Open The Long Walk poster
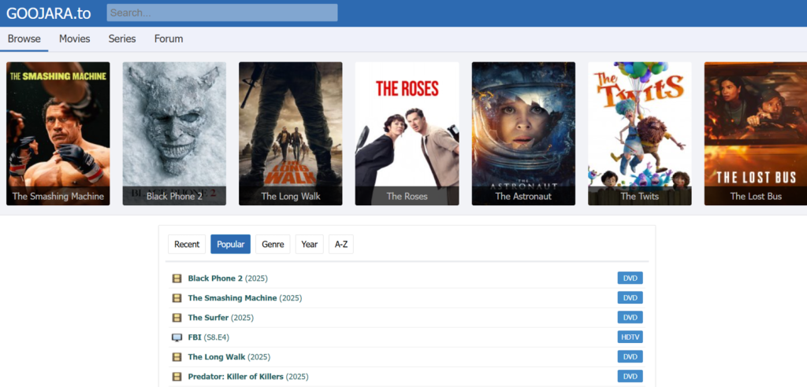Image resolution: width=807 pixels, height=387 pixels. pos(291,134)
